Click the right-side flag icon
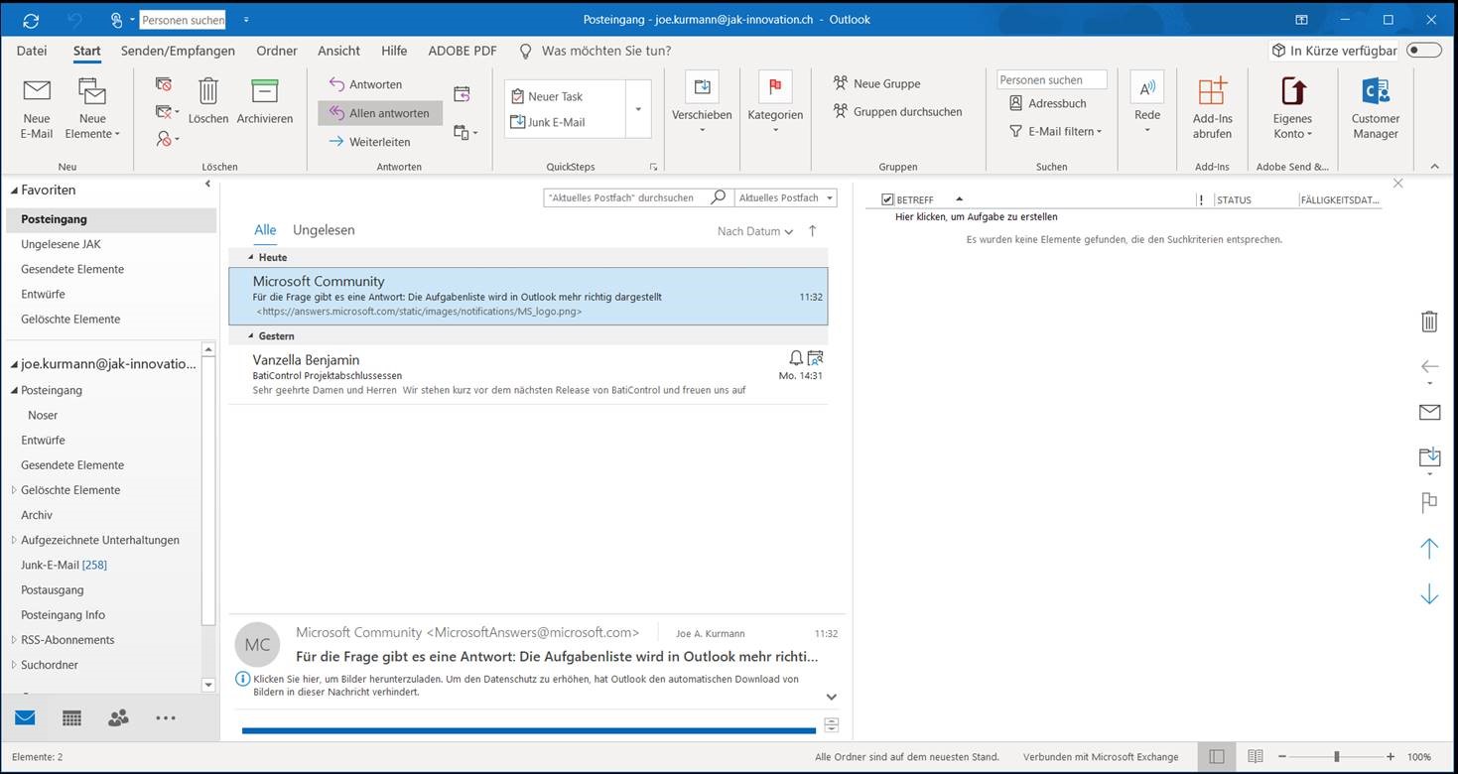The height and width of the screenshot is (774, 1458). click(1429, 503)
